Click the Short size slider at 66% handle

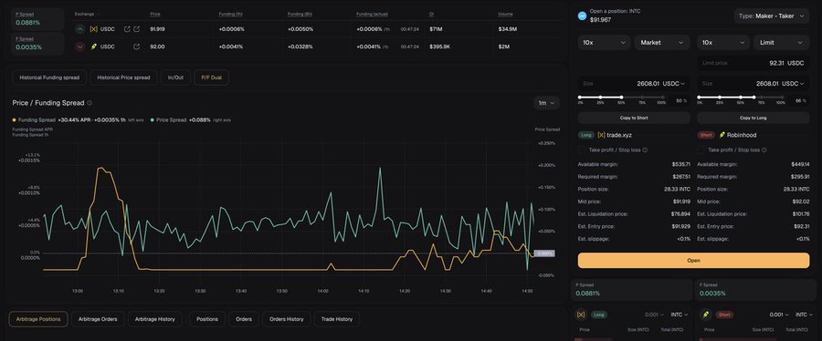tap(754, 98)
